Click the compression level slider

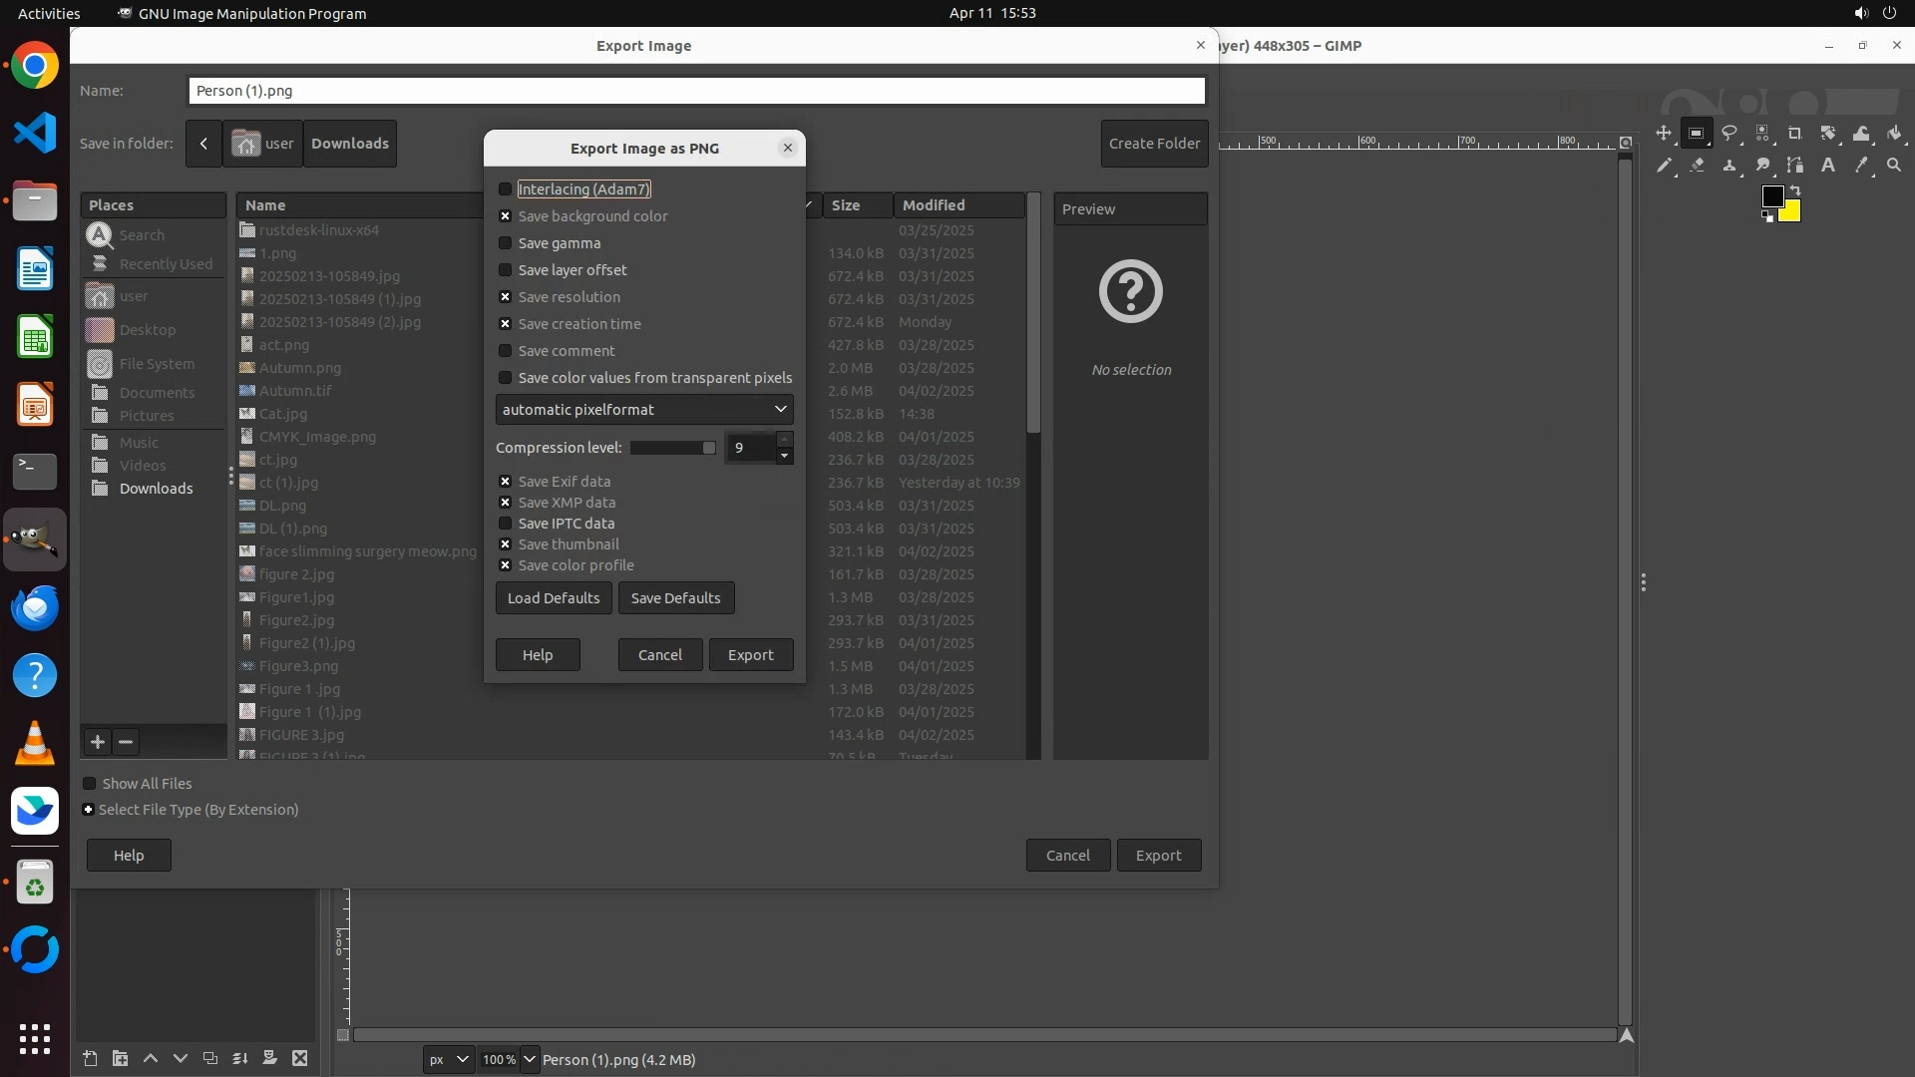coord(672,448)
